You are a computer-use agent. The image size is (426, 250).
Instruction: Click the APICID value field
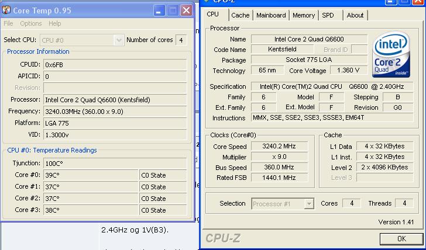click(115, 77)
